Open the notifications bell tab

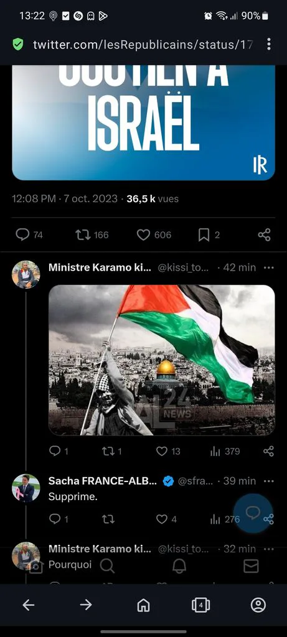tap(179, 565)
